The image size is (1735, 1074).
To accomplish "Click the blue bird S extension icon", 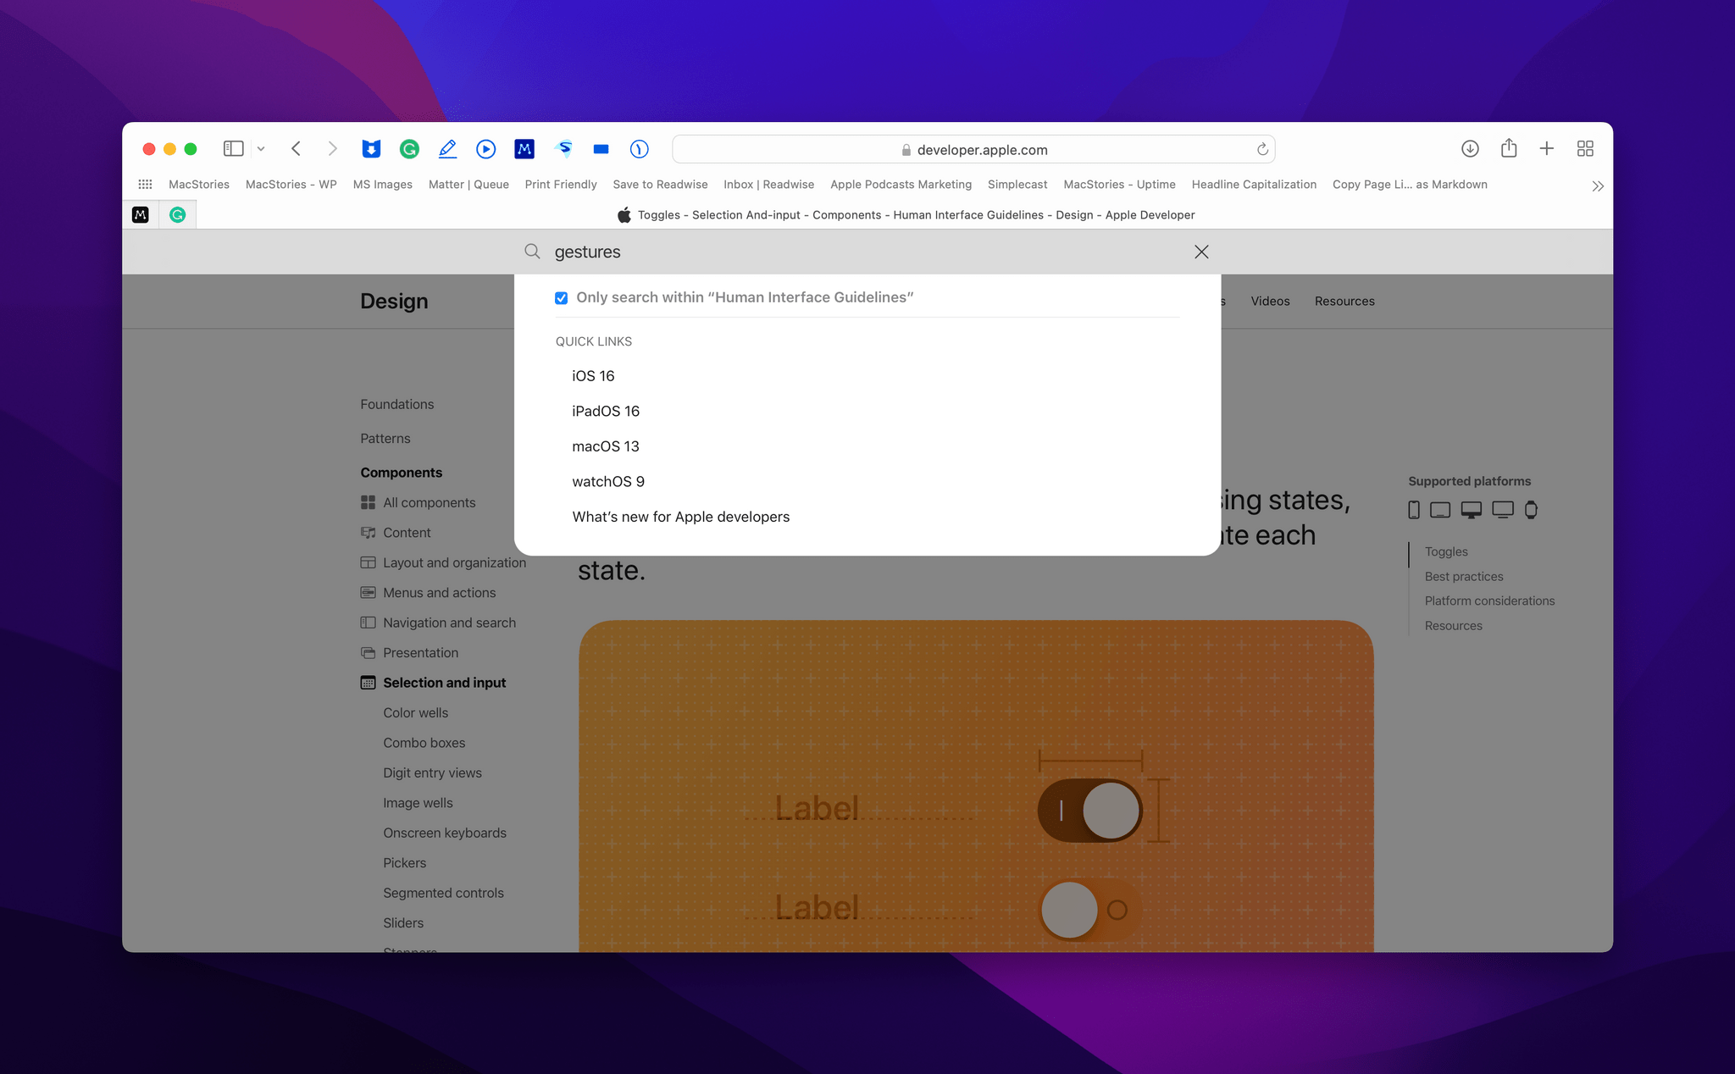I will [x=563, y=149].
